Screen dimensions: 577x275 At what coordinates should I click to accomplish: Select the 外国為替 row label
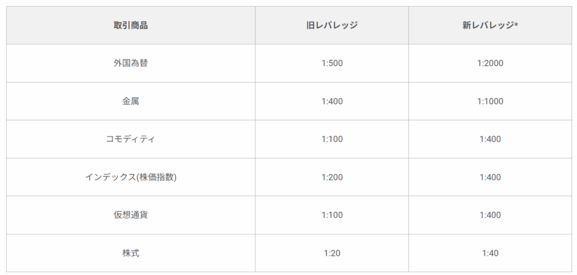[130, 63]
